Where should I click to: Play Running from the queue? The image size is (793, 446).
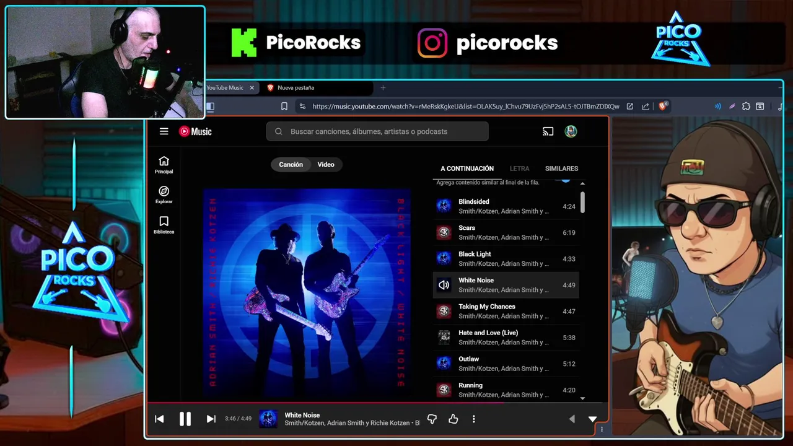click(x=506, y=390)
